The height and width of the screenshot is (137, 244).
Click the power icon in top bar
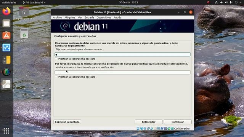(236, 2)
